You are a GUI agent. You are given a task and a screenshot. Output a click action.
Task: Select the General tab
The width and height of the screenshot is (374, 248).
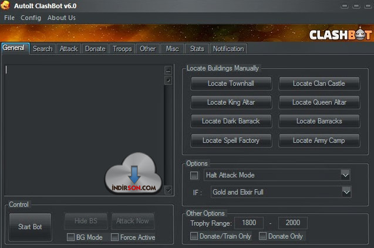[x=15, y=48]
